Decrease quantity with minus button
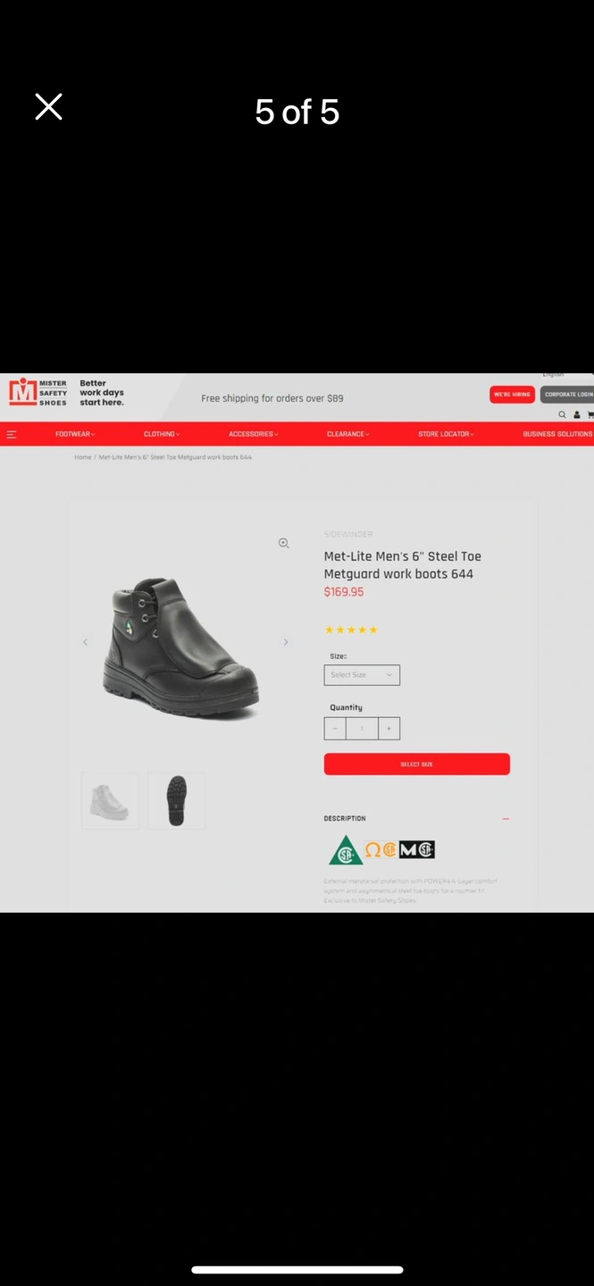The image size is (594, 1286). coord(335,729)
